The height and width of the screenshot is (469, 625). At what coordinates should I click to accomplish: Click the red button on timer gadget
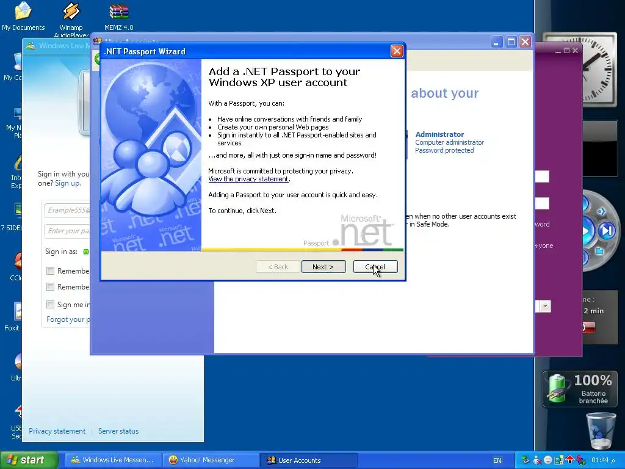pyautogui.click(x=589, y=327)
